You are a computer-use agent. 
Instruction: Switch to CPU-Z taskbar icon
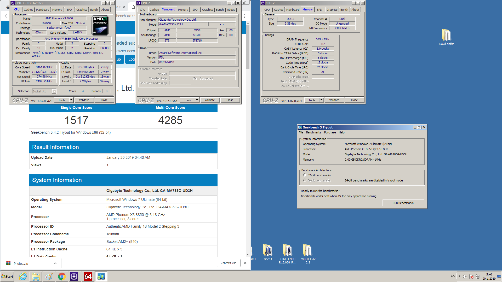(x=74, y=277)
